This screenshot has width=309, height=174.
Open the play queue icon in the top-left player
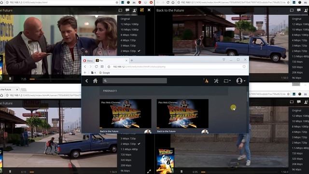pyautogui.click(x=120, y=10)
